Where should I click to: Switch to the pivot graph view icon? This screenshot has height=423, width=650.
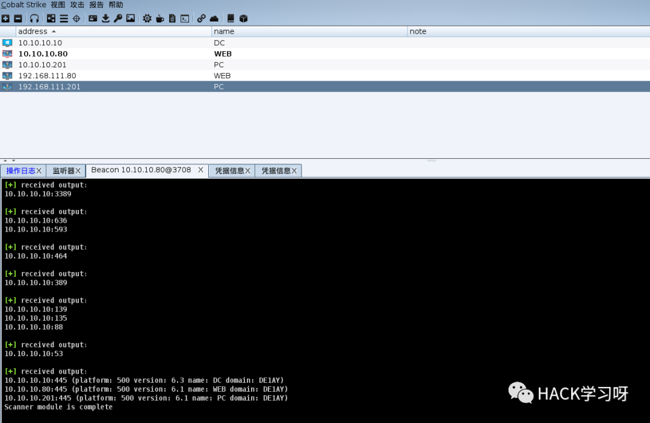(51, 18)
